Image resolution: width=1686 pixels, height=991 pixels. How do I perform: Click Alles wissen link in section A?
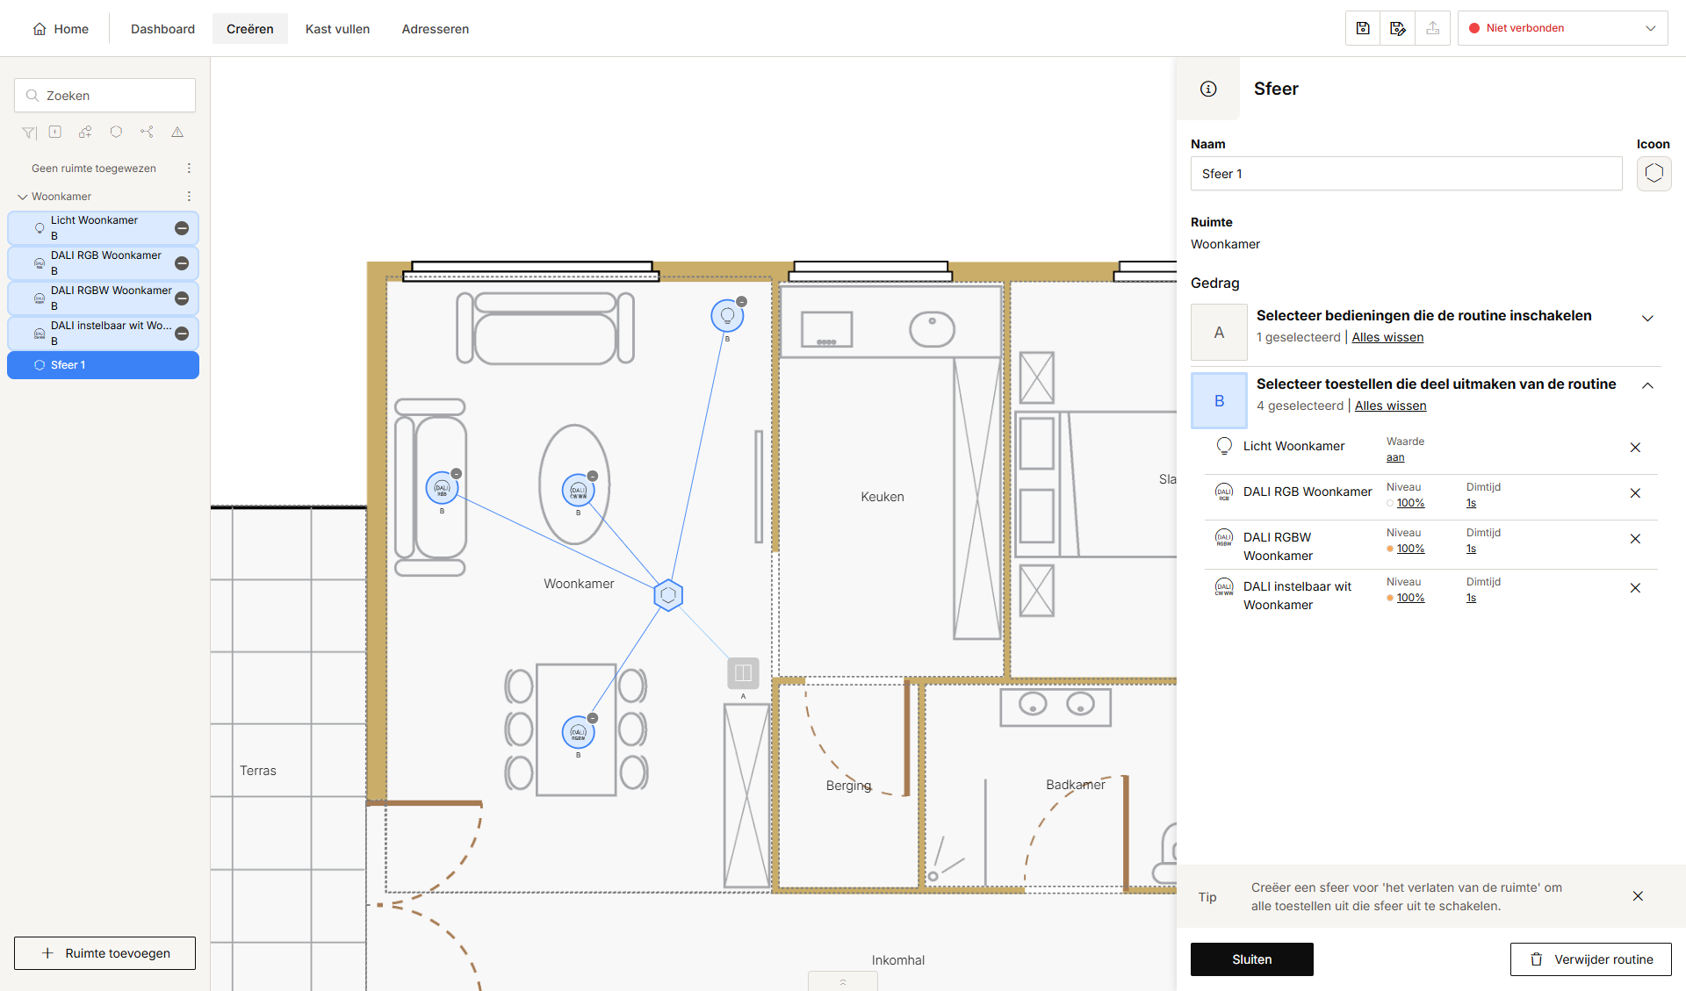1387,337
